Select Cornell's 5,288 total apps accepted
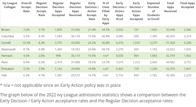This screenshot has height=107, width=196. point(187,43)
